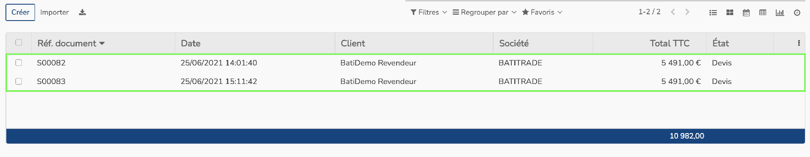Click the download export icon
The image size is (810, 157).
point(82,12)
